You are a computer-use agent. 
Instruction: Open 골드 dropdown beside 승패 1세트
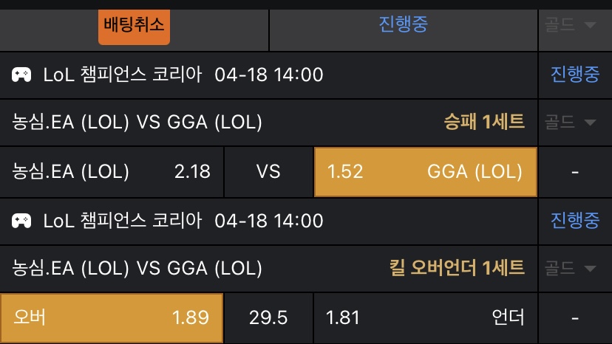[x=570, y=123]
